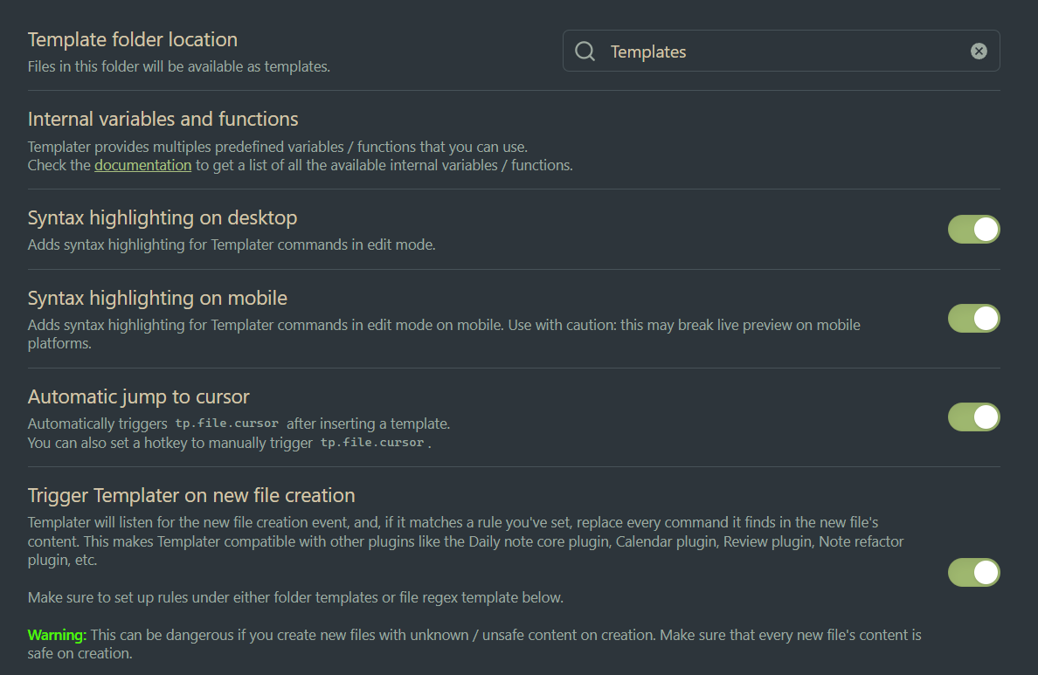Turn off syntax highlighting on mobile
Viewport: 1038px width, 675px height.
point(973,319)
